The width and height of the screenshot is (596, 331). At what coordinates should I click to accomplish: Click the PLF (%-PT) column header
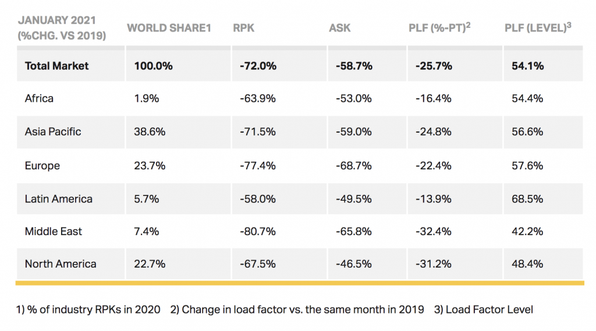(x=439, y=27)
